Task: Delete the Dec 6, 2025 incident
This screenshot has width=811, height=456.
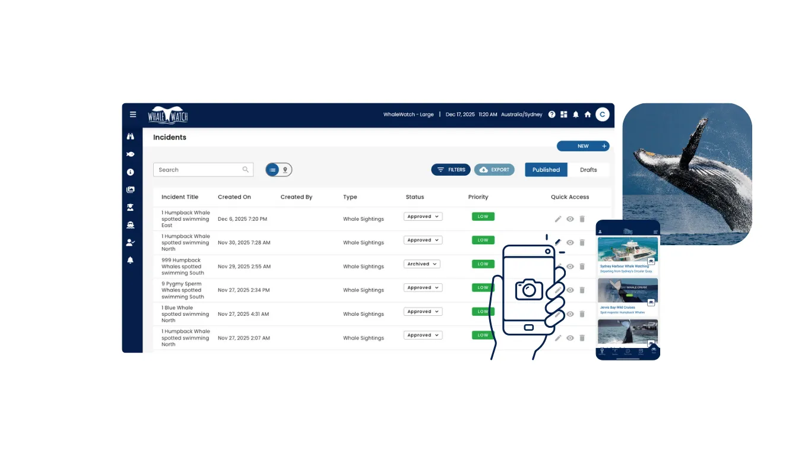Action: pos(582,219)
